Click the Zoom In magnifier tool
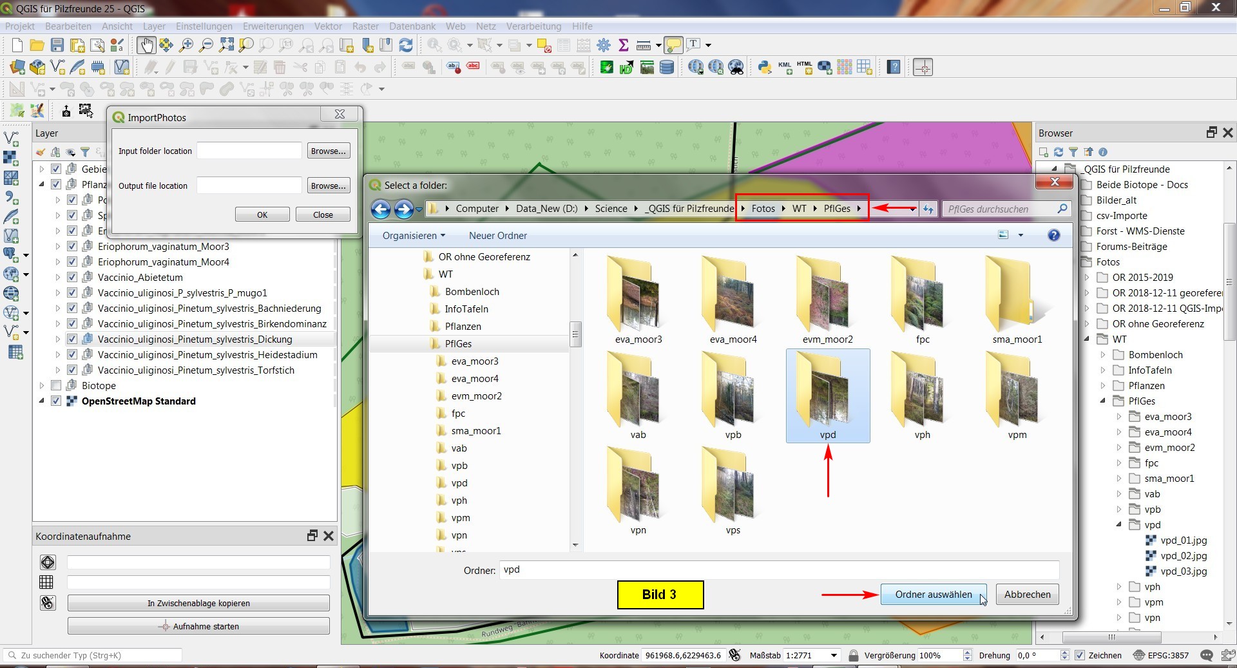This screenshot has height=668, width=1237. point(186,45)
